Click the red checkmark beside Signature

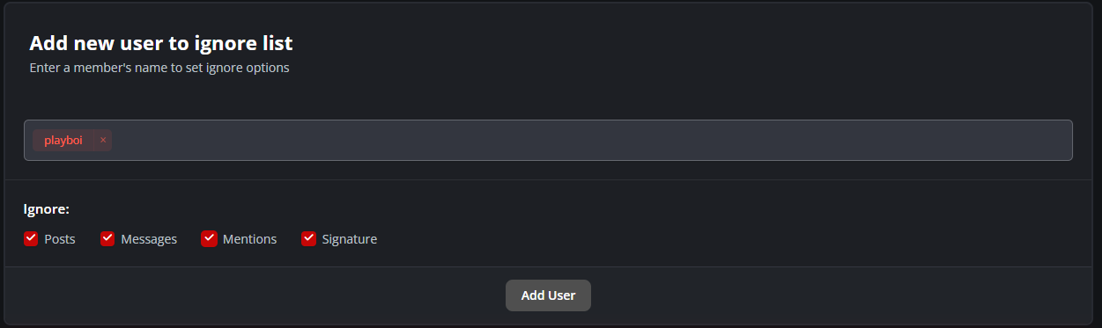click(x=308, y=238)
